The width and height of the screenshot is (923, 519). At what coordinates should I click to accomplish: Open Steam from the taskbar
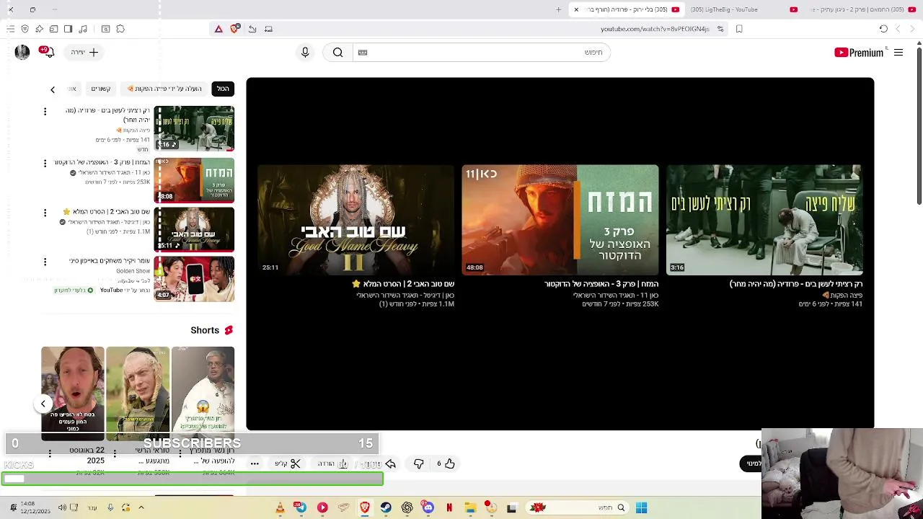tap(386, 507)
